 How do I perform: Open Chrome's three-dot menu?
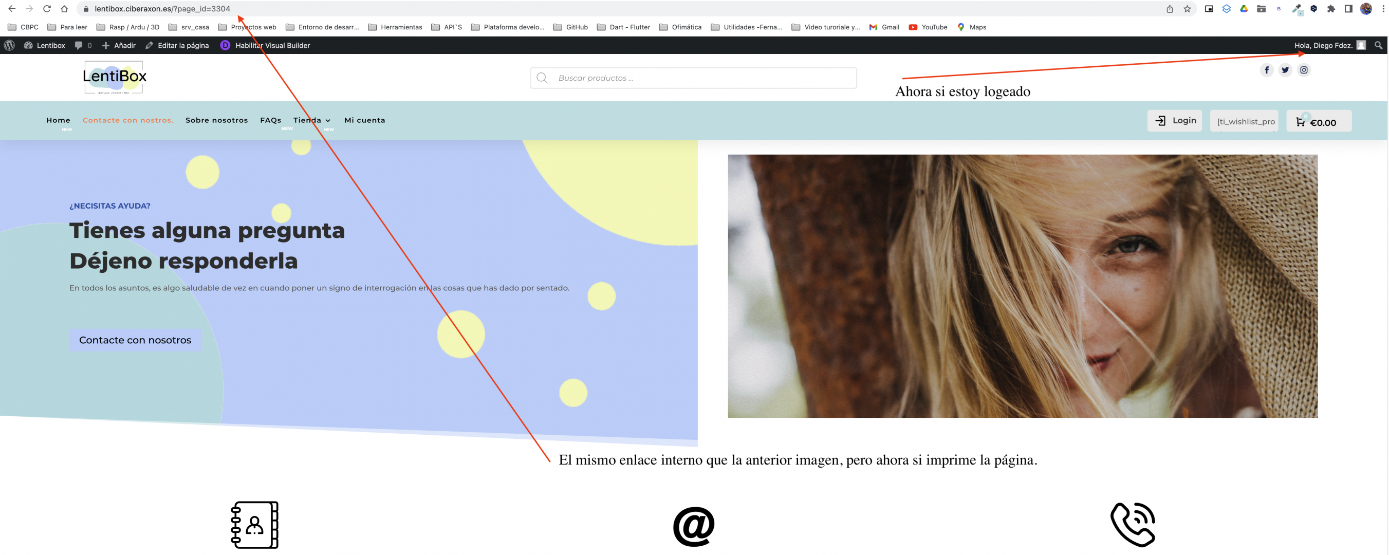click(x=1383, y=9)
